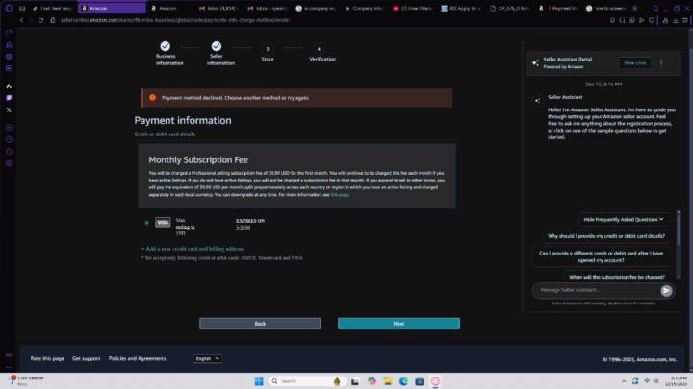Open Microsoft Edge from taskbar
The width and height of the screenshot is (693, 389).
coord(403,381)
